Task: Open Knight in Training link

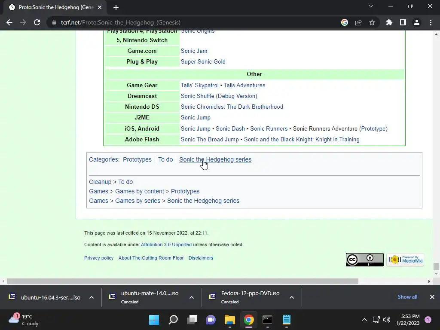Action: (302, 140)
